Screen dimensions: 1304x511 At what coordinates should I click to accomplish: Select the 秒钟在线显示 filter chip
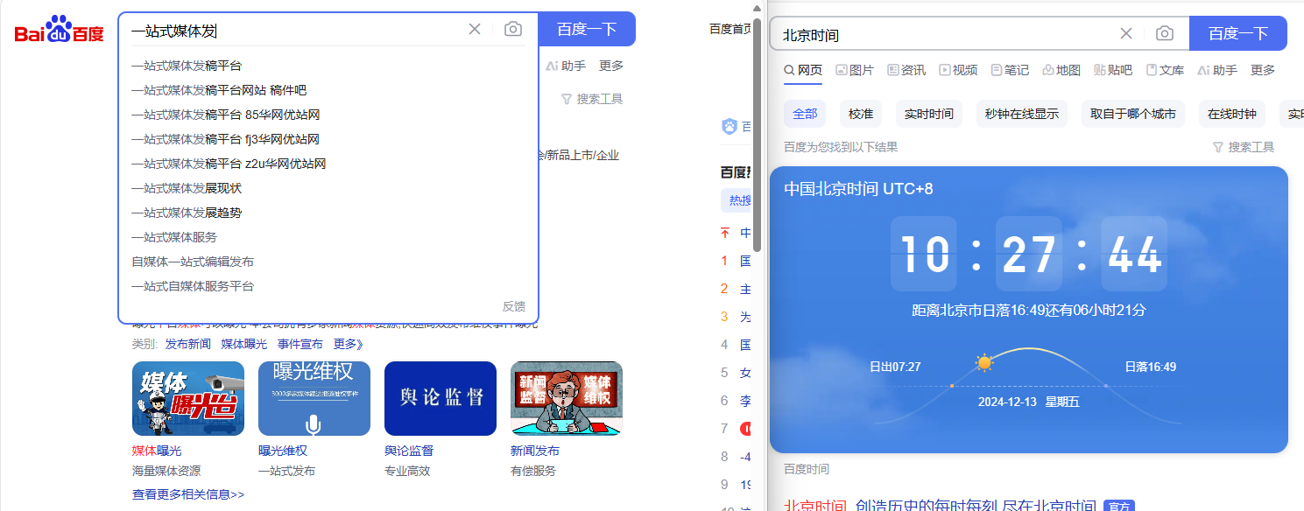[1022, 114]
